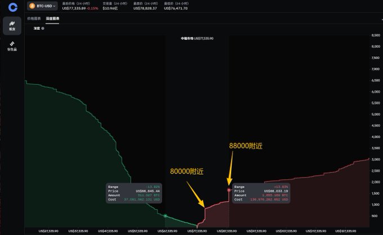
Task: Click the green bid marker dot on curve
Action: [x=166, y=216]
